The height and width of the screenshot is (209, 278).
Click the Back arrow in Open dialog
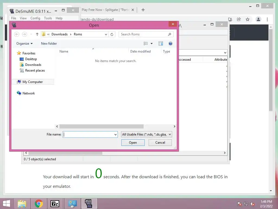pyautogui.click(x=17, y=34)
